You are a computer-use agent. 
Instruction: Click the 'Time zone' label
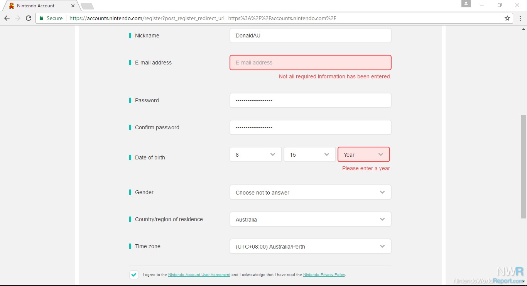(148, 246)
